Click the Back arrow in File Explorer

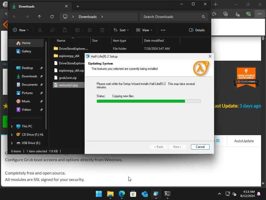(15, 17)
